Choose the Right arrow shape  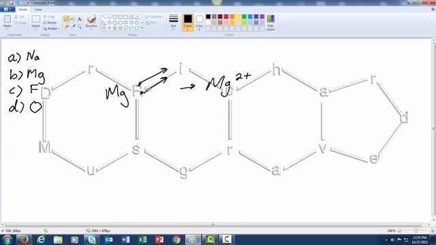click(125, 22)
